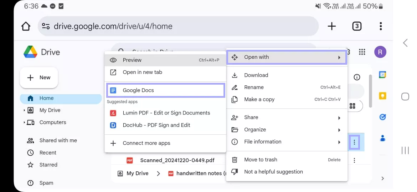Tap the Android home navigation button
417x192 pixels.
pos(405,96)
